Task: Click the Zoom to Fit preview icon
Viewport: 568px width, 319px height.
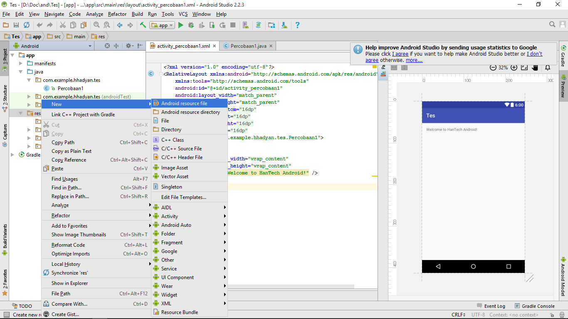Action: click(x=524, y=67)
